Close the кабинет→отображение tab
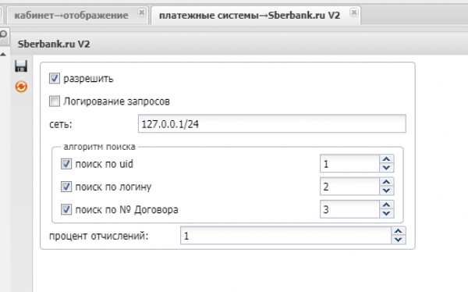 tap(141, 12)
